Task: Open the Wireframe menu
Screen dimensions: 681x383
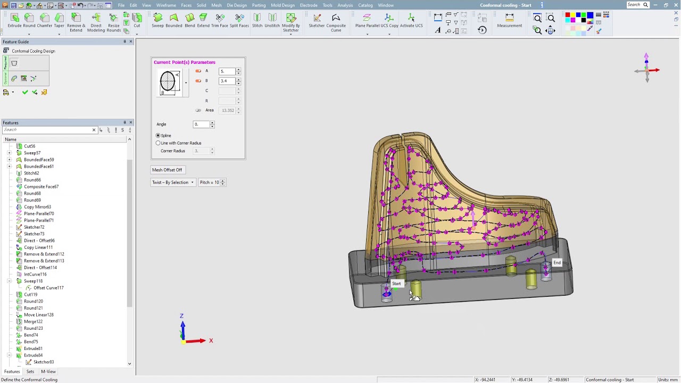Action: pos(166,5)
